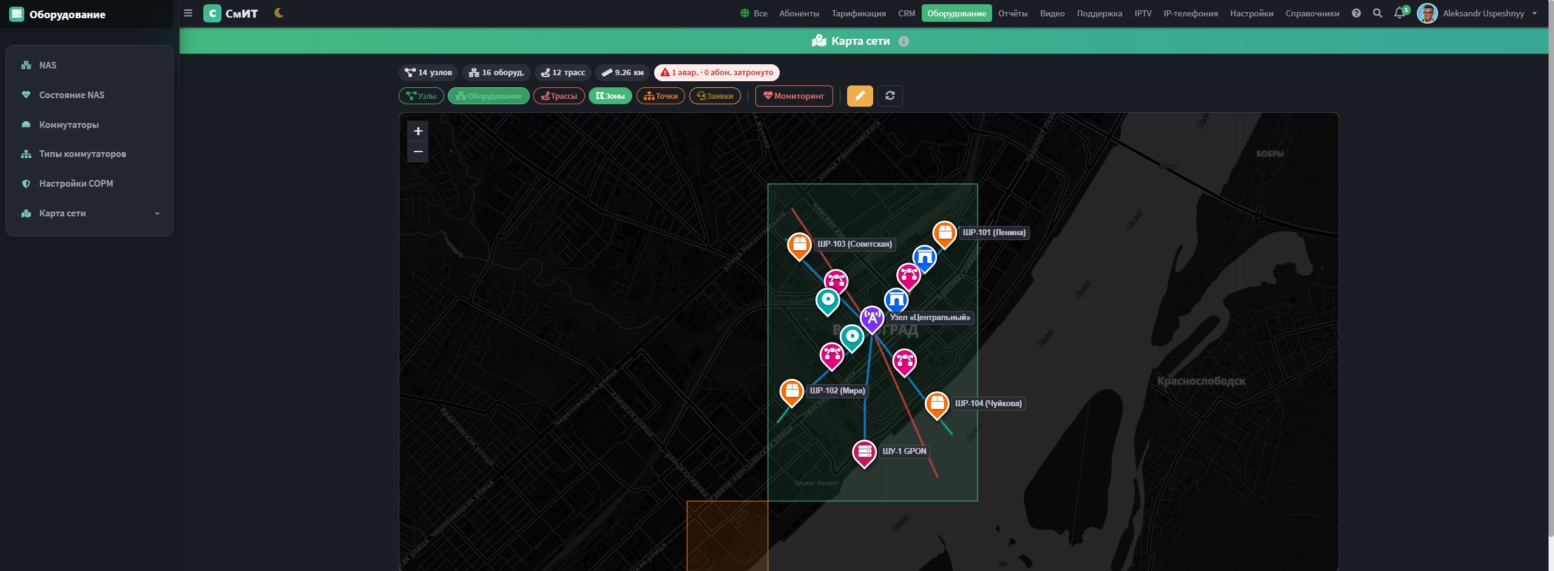
Task: Open the Тарификация menu
Action: (x=859, y=13)
